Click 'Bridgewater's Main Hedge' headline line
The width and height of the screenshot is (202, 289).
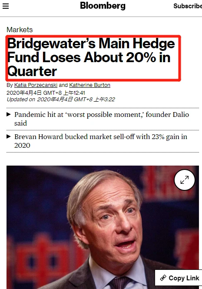[91, 44]
